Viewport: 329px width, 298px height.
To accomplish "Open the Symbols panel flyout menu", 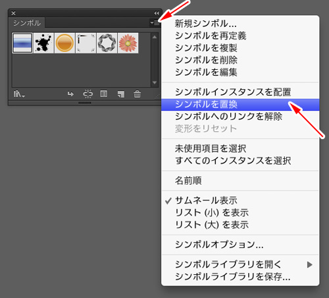I will 155,22.
